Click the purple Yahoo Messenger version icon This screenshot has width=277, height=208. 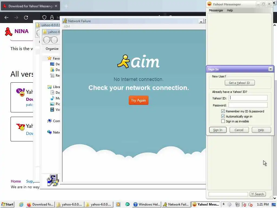[x=21, y=92]
